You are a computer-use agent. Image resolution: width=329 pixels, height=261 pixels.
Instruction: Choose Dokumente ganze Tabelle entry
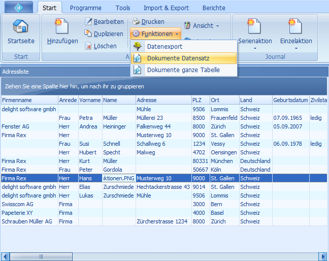click(183, 70)
